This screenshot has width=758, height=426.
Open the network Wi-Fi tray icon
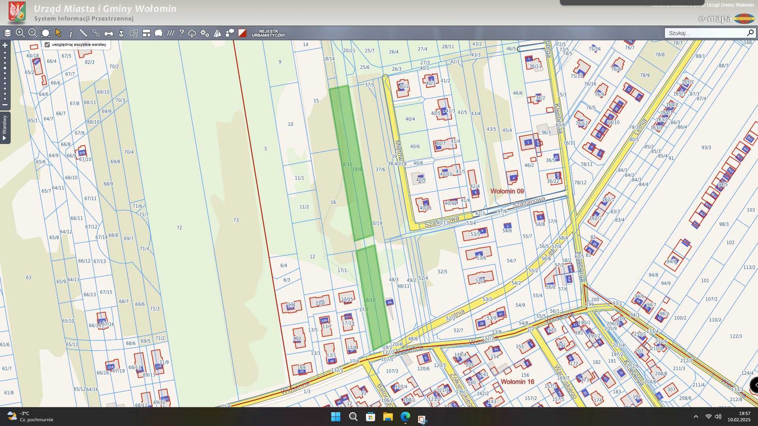(x=708, y=417)
